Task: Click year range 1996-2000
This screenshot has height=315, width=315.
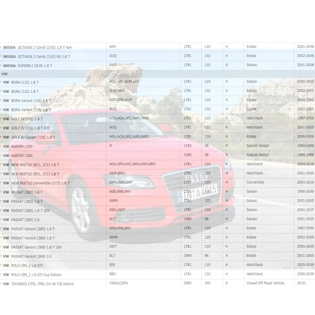Action: pyautogui.click(x=305, y=192)
